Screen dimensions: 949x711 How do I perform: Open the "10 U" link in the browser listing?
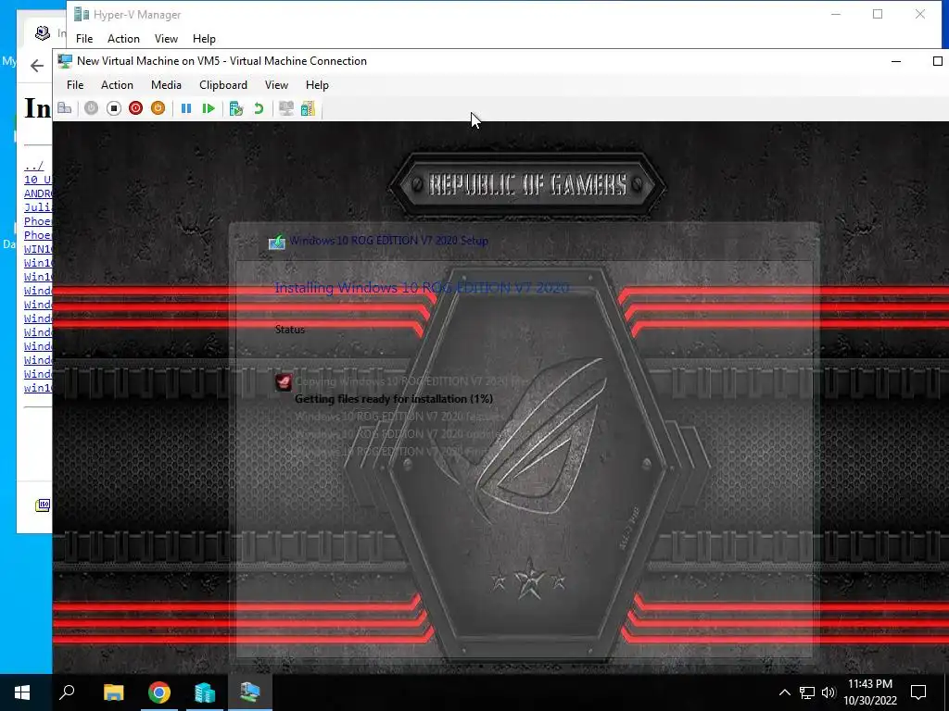[37, 180]
